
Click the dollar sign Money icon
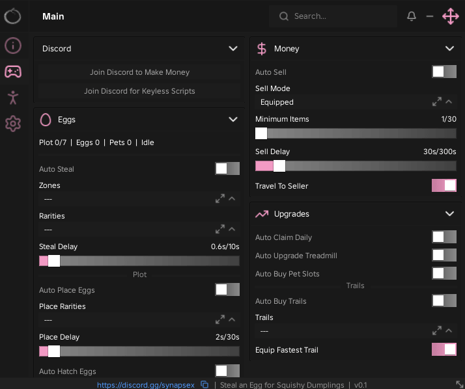pyautogui.click(x=262, y=49)
